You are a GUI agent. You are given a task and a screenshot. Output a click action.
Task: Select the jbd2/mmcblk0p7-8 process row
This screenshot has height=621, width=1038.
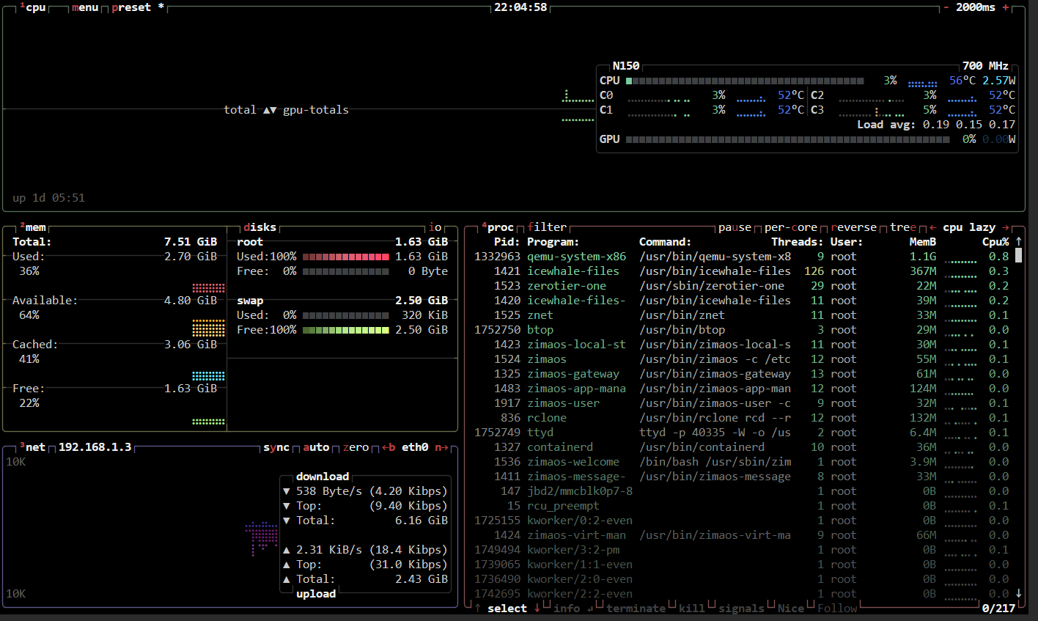[741, 491]
